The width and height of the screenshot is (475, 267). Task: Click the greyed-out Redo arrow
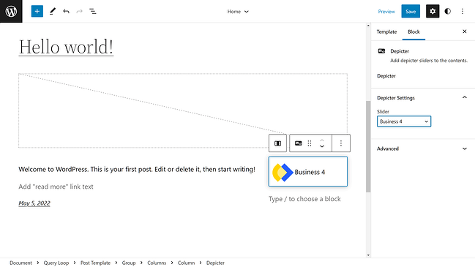(79, 12)
